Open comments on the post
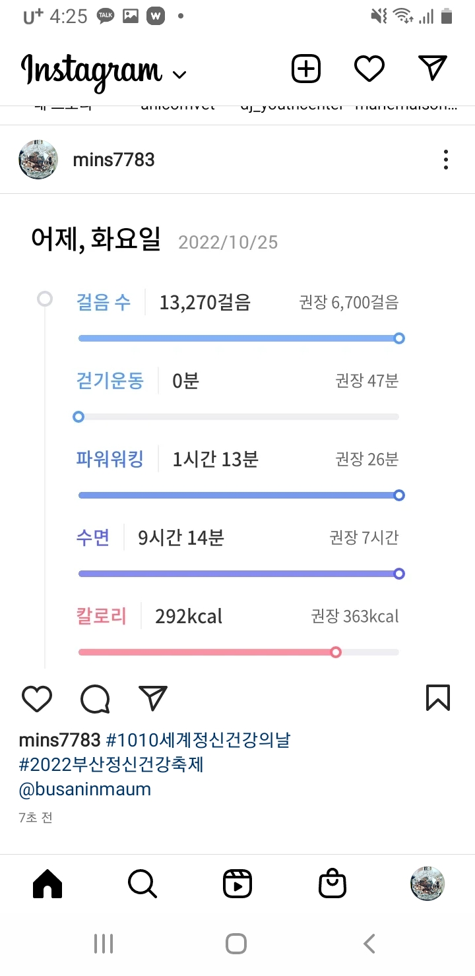Screen dimensions: 475x976 (x=95, y=698)
